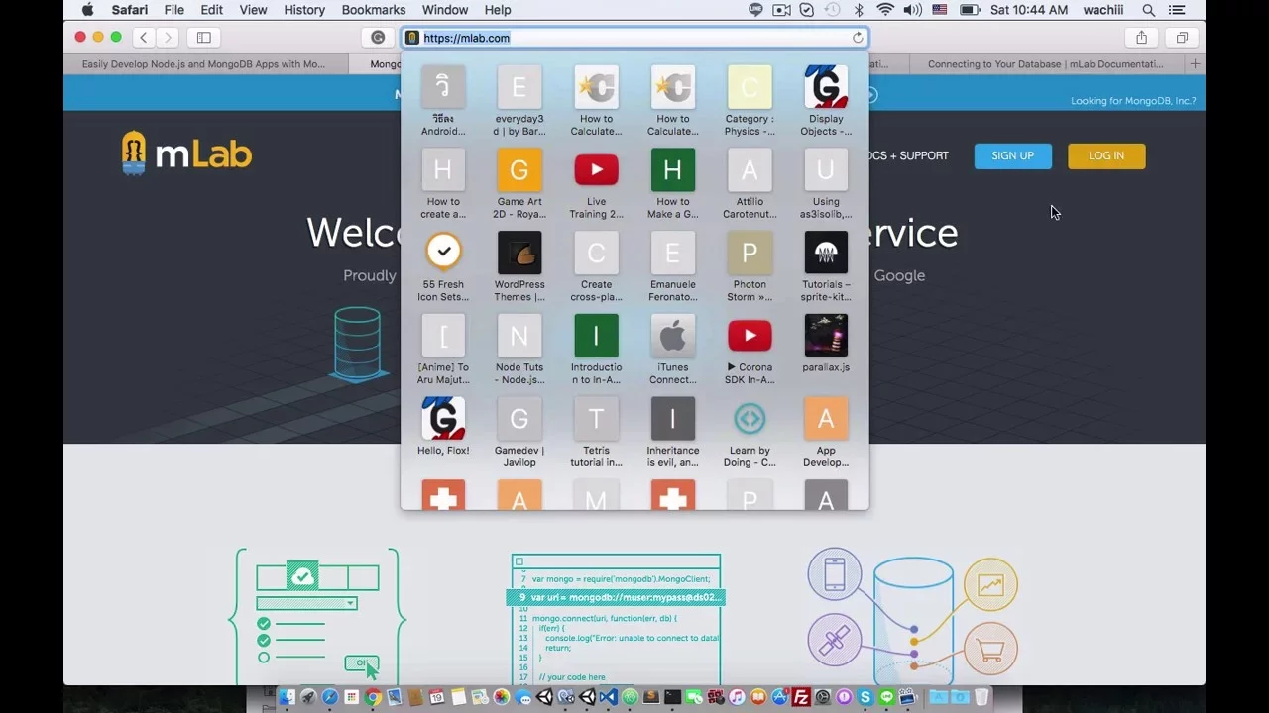Open the App Develop favorite

[x=826, y=419]
